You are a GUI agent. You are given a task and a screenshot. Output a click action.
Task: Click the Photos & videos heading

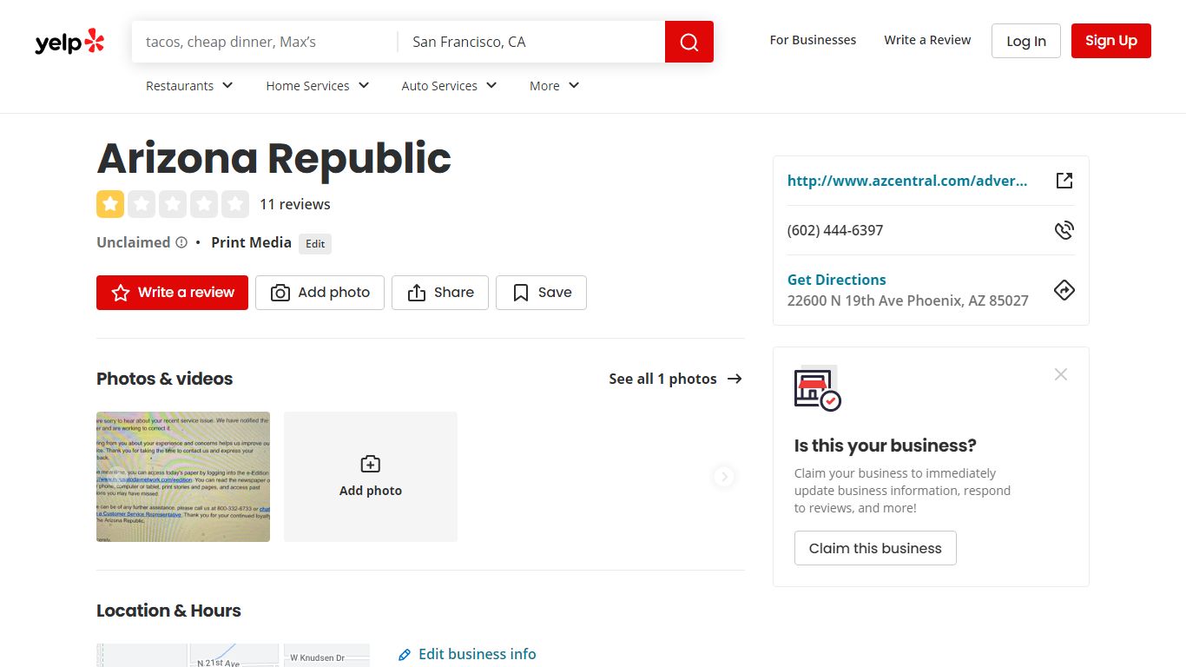point(165,379)
